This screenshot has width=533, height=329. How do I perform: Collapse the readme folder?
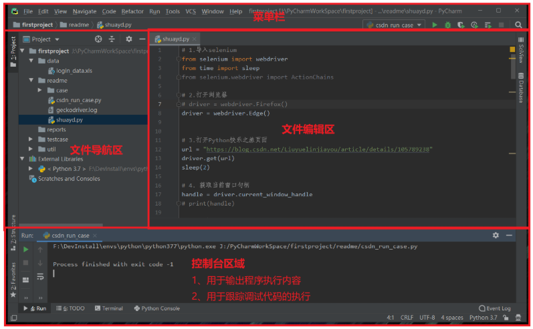coord(32,80)
